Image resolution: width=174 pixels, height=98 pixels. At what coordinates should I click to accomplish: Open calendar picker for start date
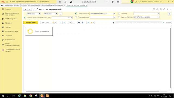pyautogui.click(x=39, y=14)
